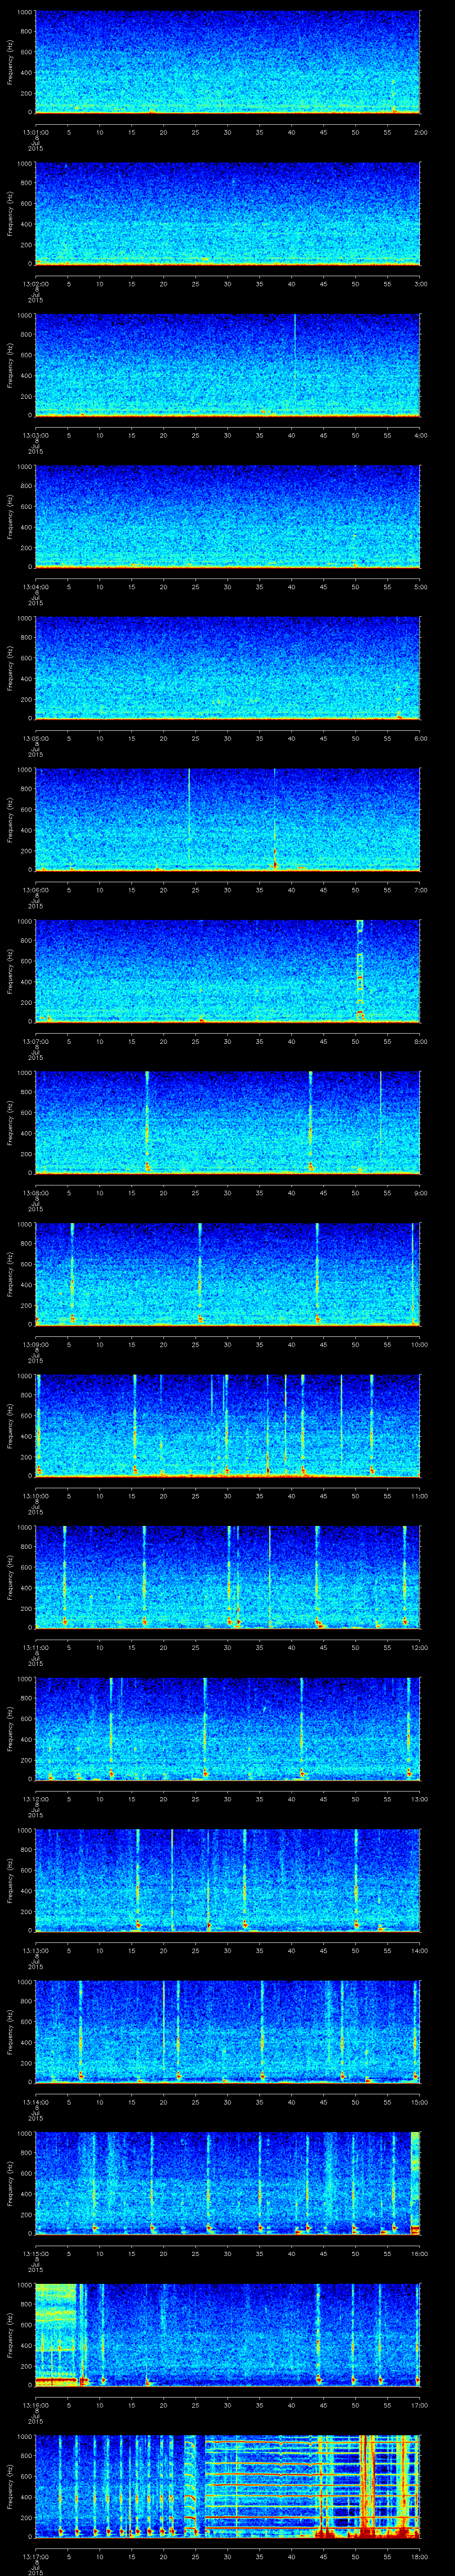Click the 13:17:00 time axis label
The width and height of the screenshot is (455, 2576).
click(35, 2556)
